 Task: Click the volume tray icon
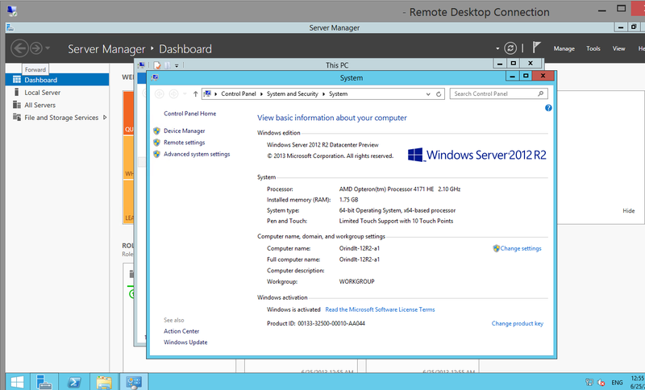pos(601,382)
